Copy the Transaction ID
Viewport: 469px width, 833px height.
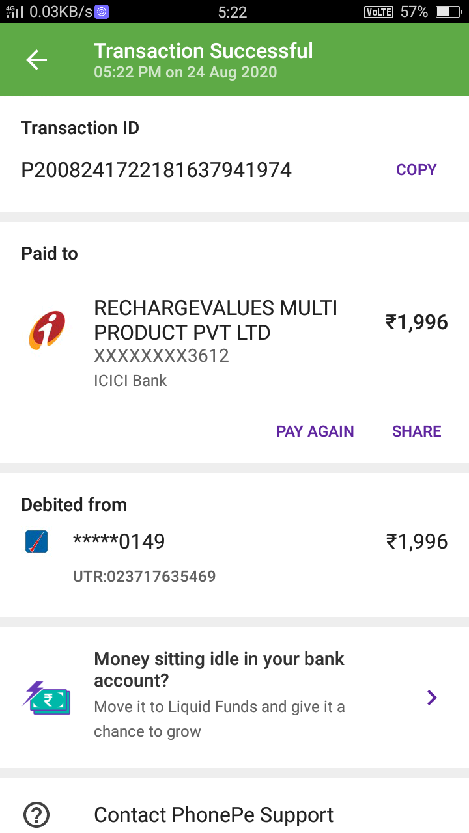tap(416, 170)
